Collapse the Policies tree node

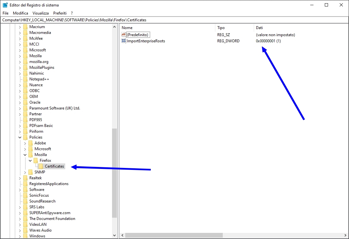coord(20,137)
